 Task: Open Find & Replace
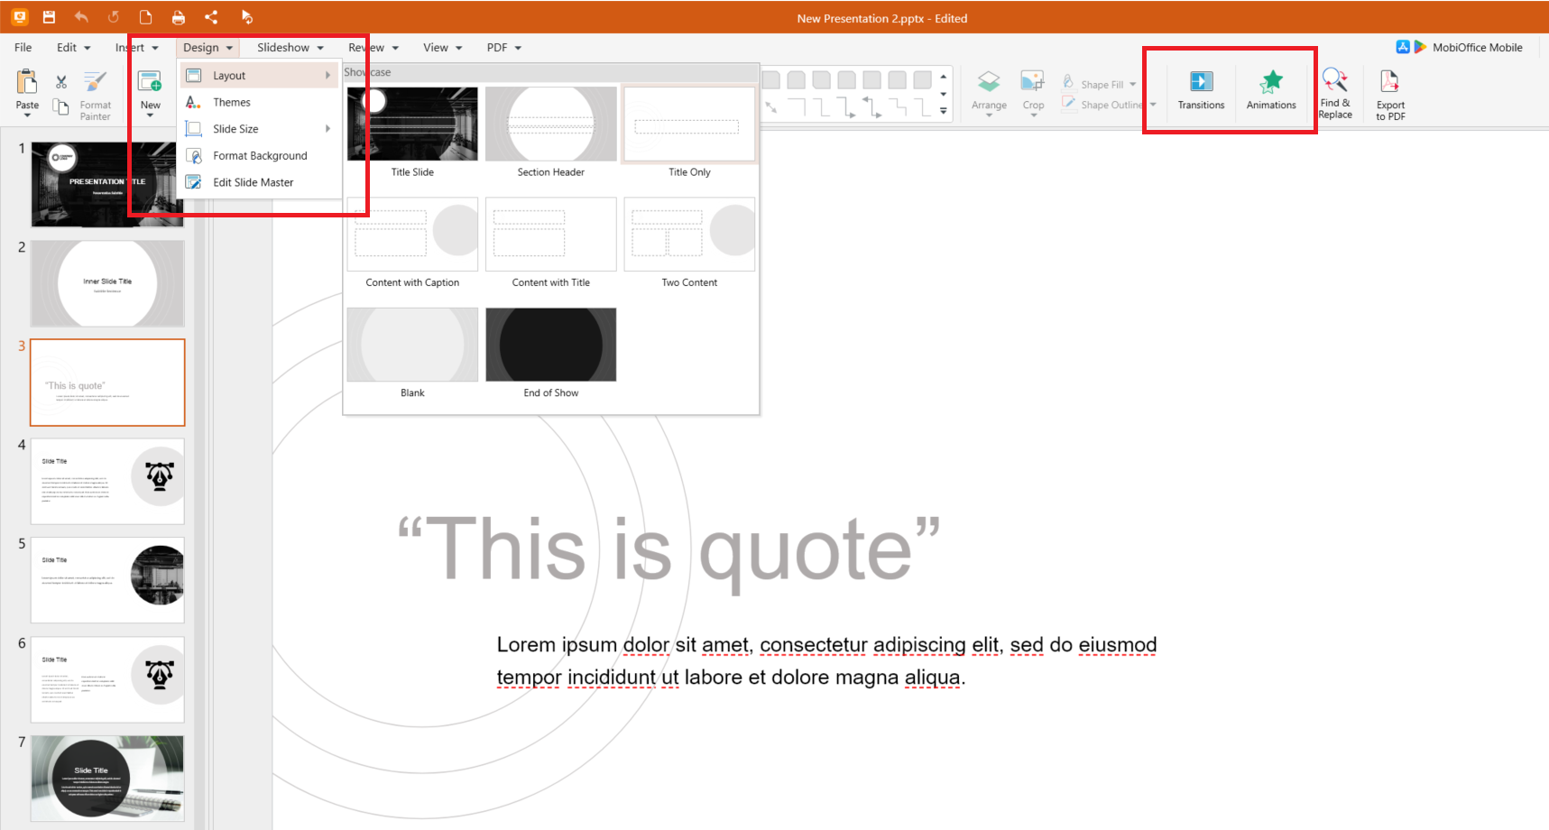tap(1335, 93)
